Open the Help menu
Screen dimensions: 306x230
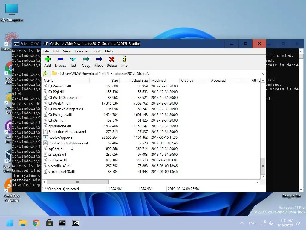tap(109, 51)
